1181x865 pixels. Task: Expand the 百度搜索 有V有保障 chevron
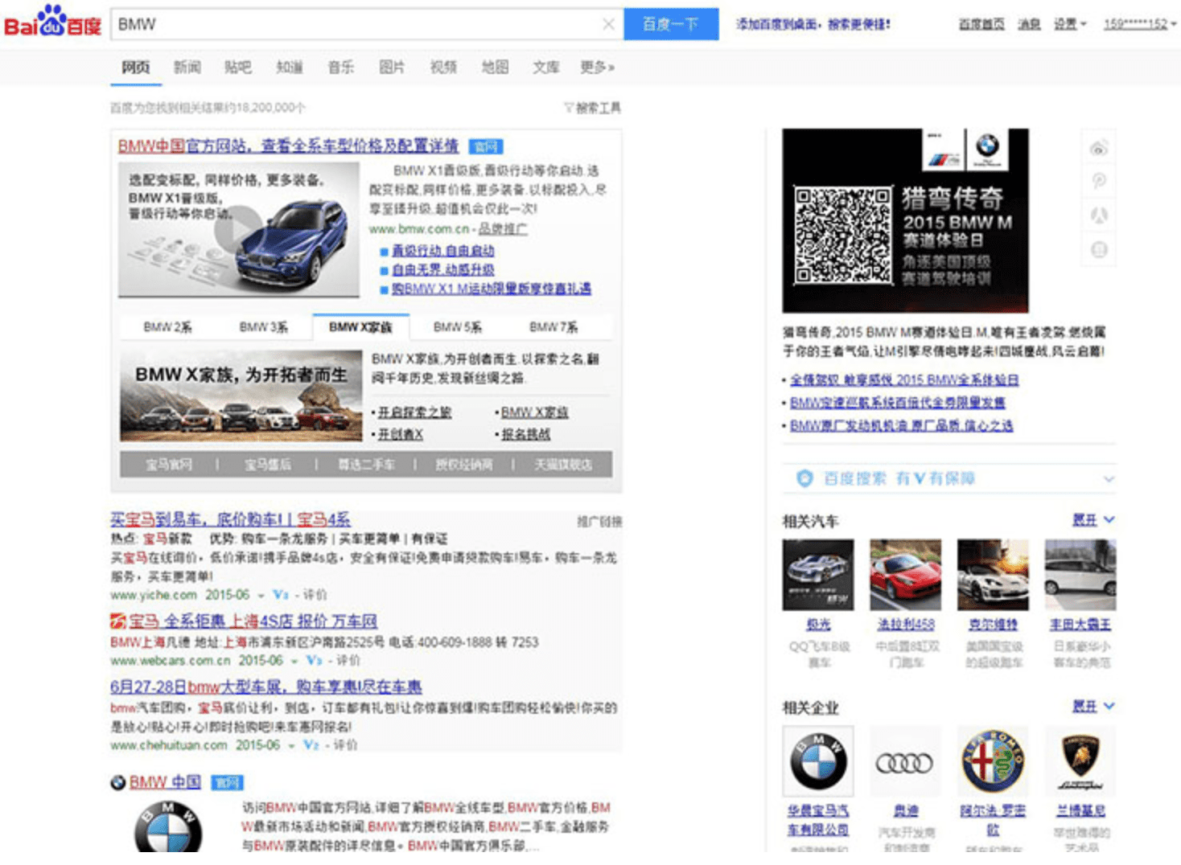click(x=1109, y=479)
